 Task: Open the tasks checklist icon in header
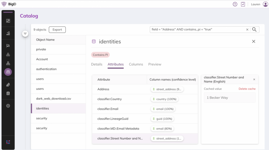pyautogui.click(x=243, y=4)
